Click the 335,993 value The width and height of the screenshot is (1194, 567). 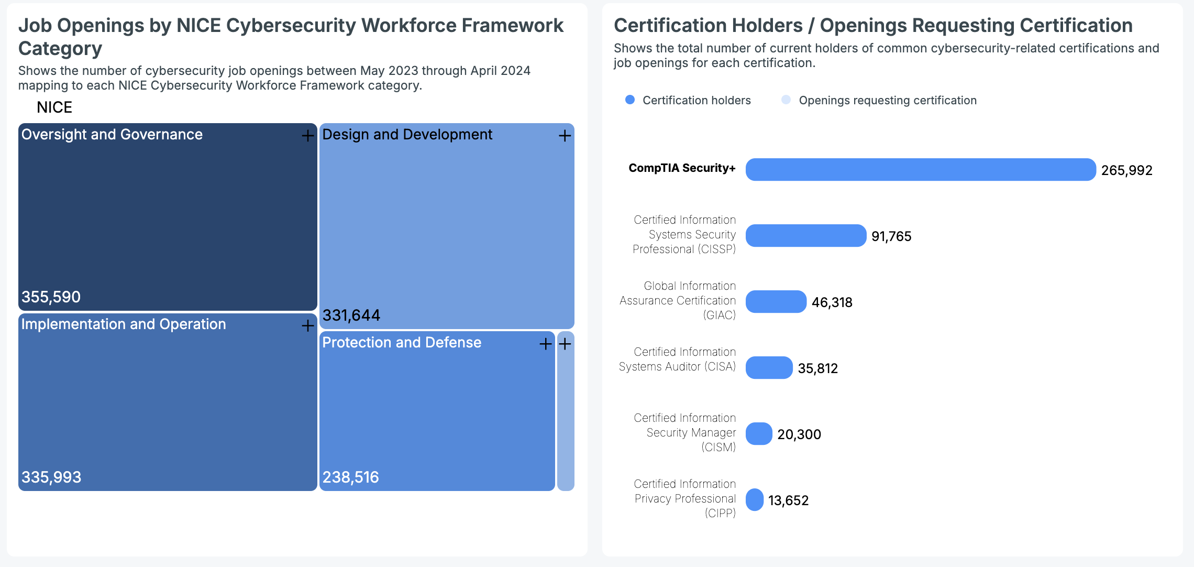(51, 477)
